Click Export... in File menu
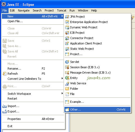 (x=13, y=111)
